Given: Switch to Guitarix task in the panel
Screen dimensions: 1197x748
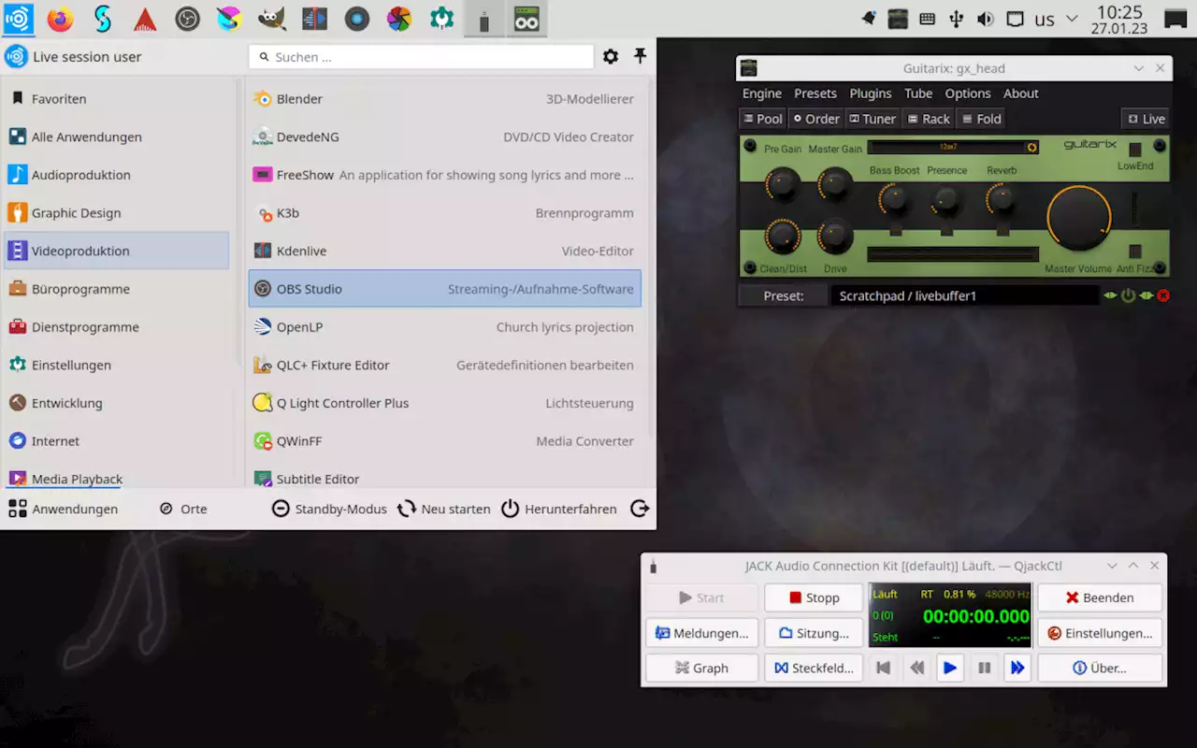Looking at the screenshot, I should [526, 19].
